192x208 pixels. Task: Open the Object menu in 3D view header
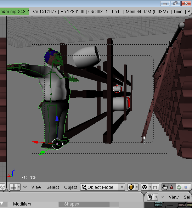71,187
